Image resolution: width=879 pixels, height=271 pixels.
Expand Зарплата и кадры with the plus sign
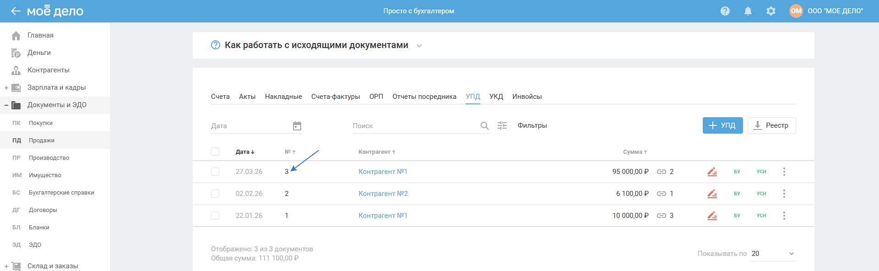click(6, 88)
